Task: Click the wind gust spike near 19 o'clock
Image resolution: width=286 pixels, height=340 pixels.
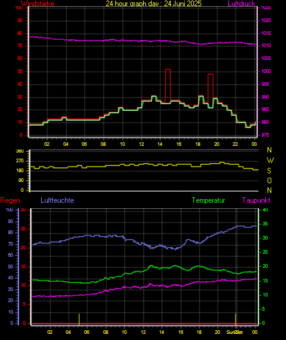Action: click(x=211, y=88)
